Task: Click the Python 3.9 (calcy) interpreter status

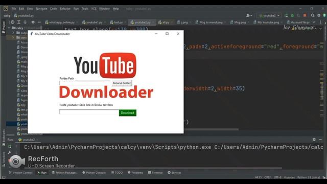Action: coord(309,177)
